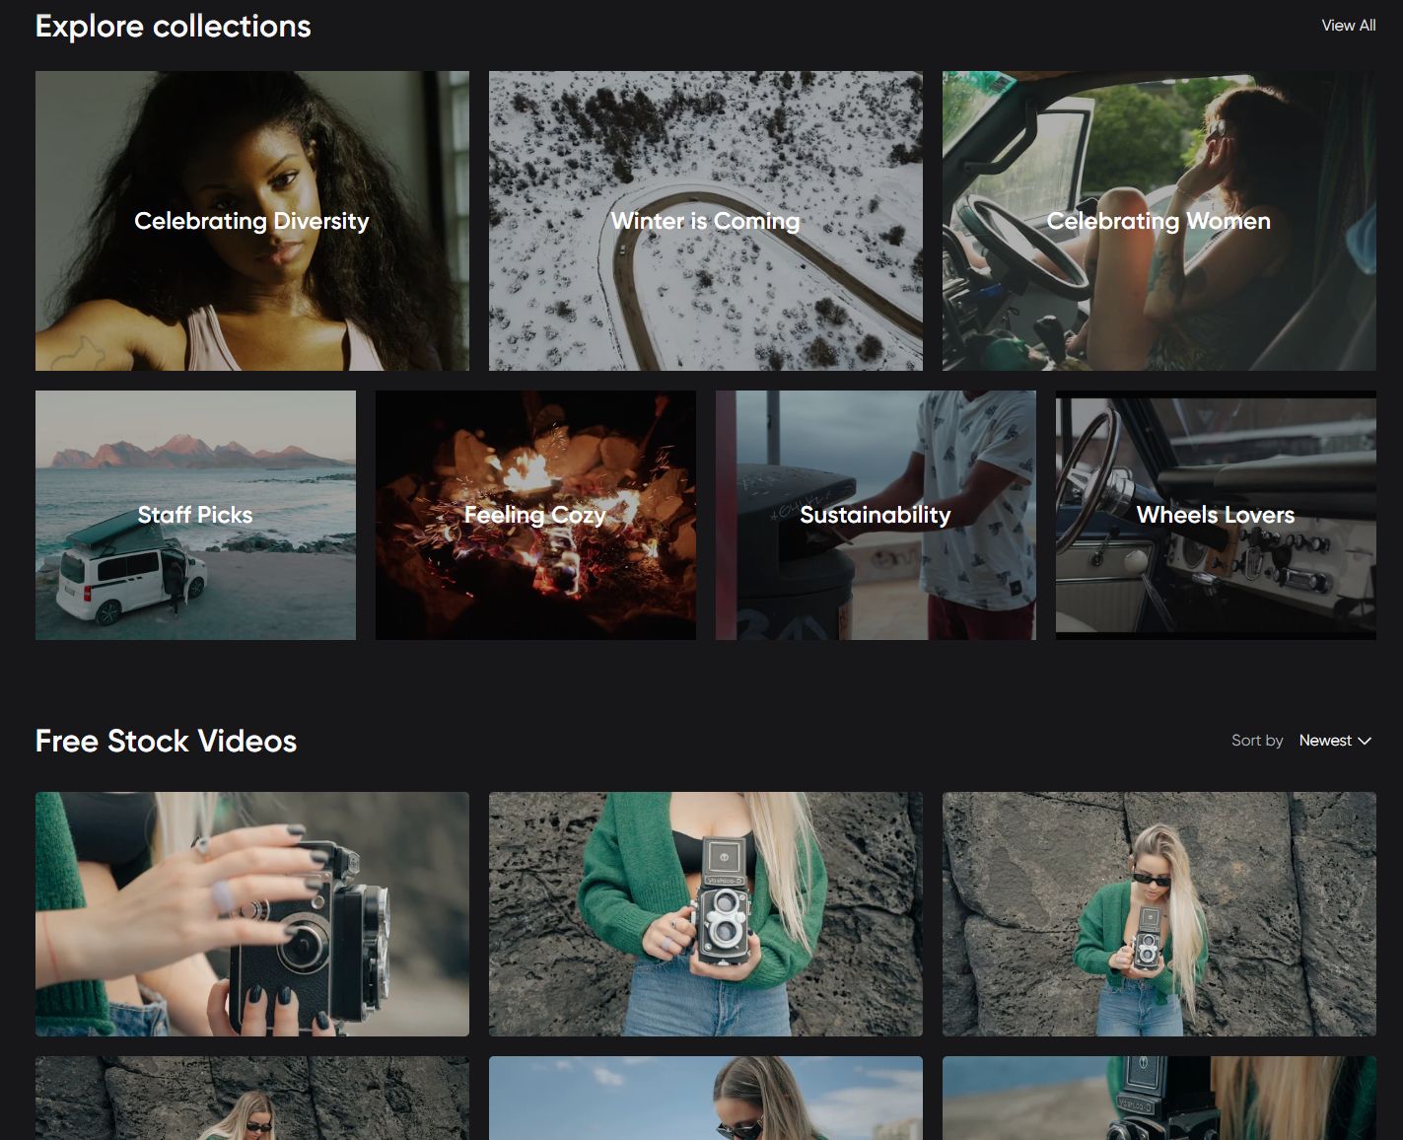Play the hand touching vintage camera video
This screenshot has height=1140, width=1403.
coord(252,914)
